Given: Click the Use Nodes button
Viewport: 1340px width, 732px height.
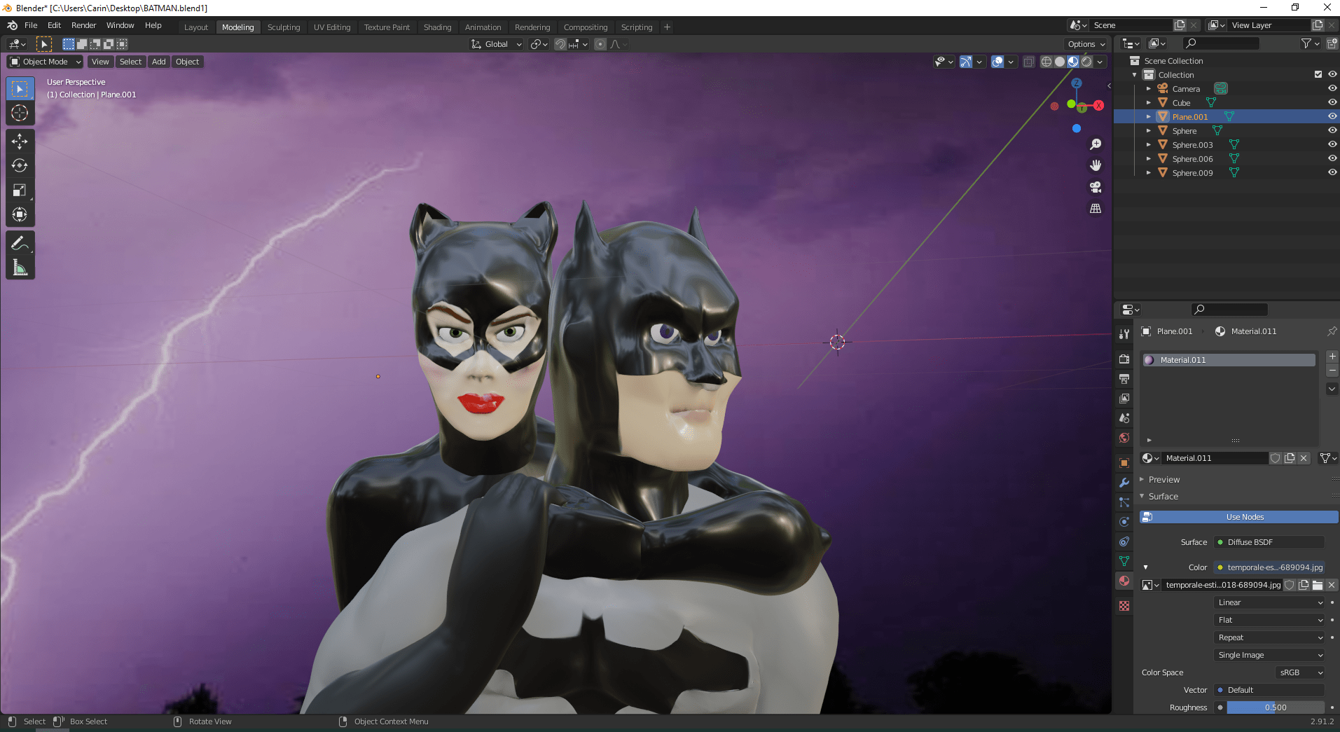Looking at the screenshot, I should 1238,517.
